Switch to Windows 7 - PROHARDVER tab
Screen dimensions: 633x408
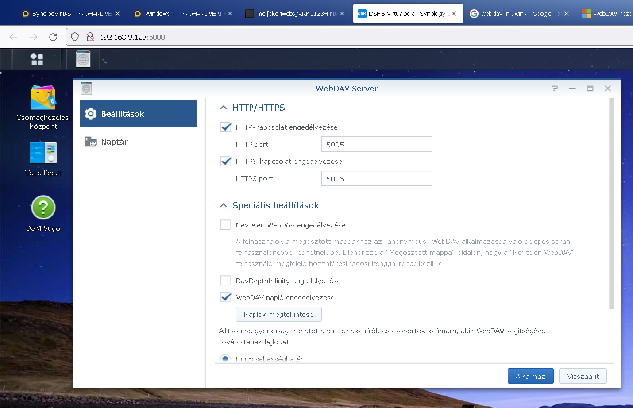click(x=183, y=14)
